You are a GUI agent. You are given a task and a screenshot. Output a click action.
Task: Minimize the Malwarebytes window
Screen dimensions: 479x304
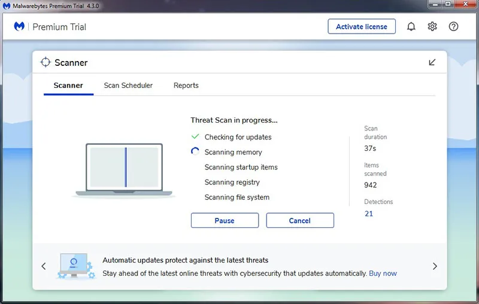[x=436, y=4]
